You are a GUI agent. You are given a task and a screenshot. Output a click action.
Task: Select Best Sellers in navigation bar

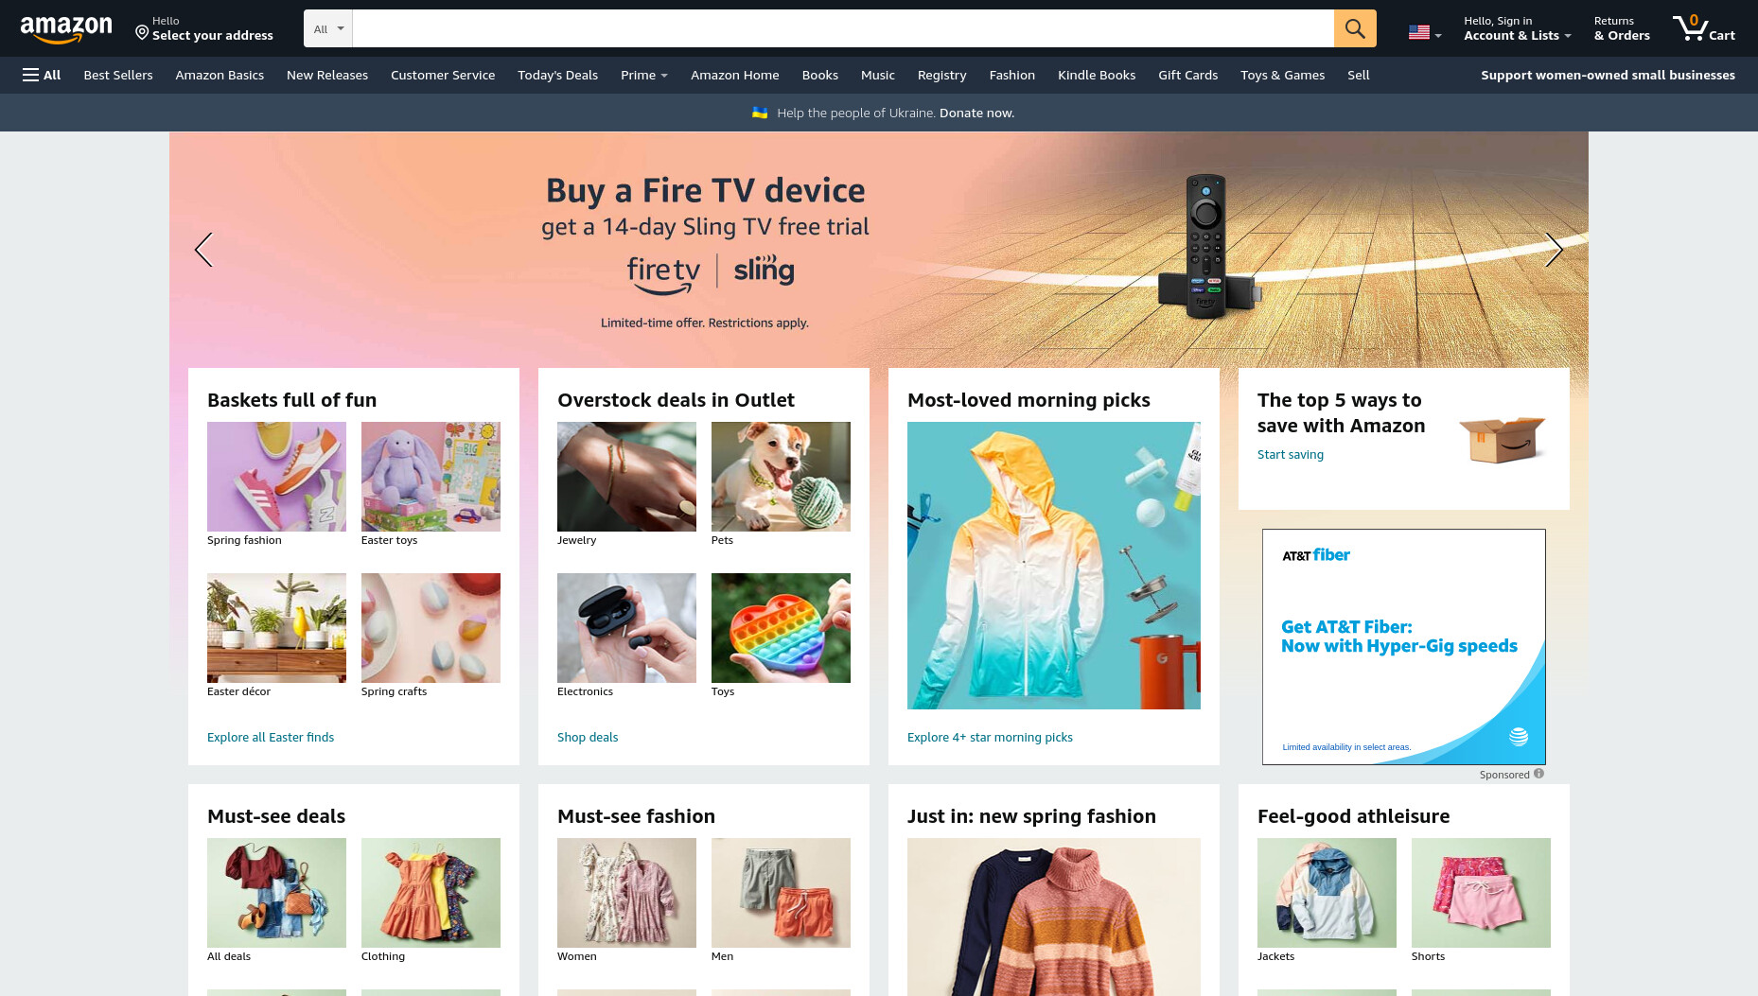pos(118,75)
